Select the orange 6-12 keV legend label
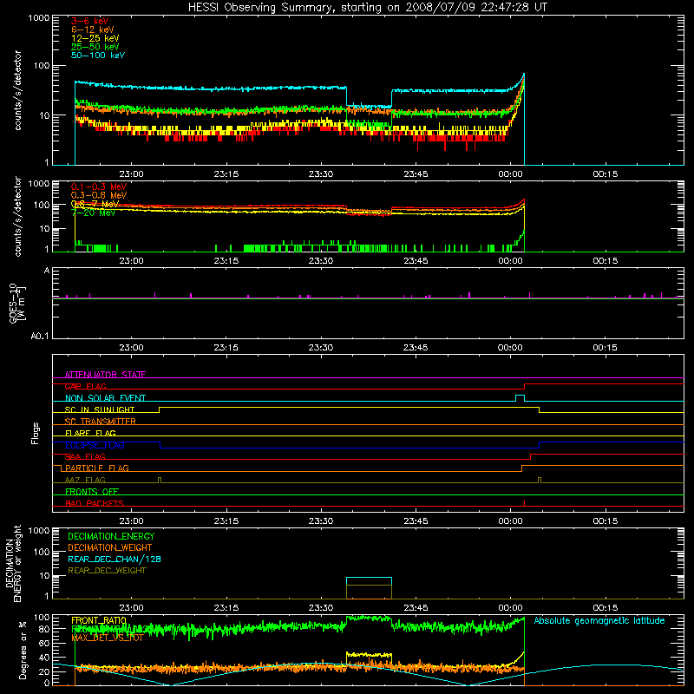Image resolution: width=694 pixels, height=694 pixels. coord(93,29)
